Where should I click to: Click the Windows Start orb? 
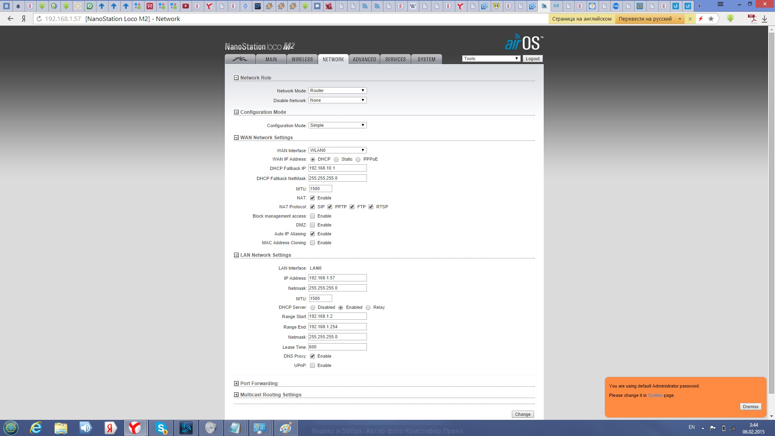click(x=11, y=428)
